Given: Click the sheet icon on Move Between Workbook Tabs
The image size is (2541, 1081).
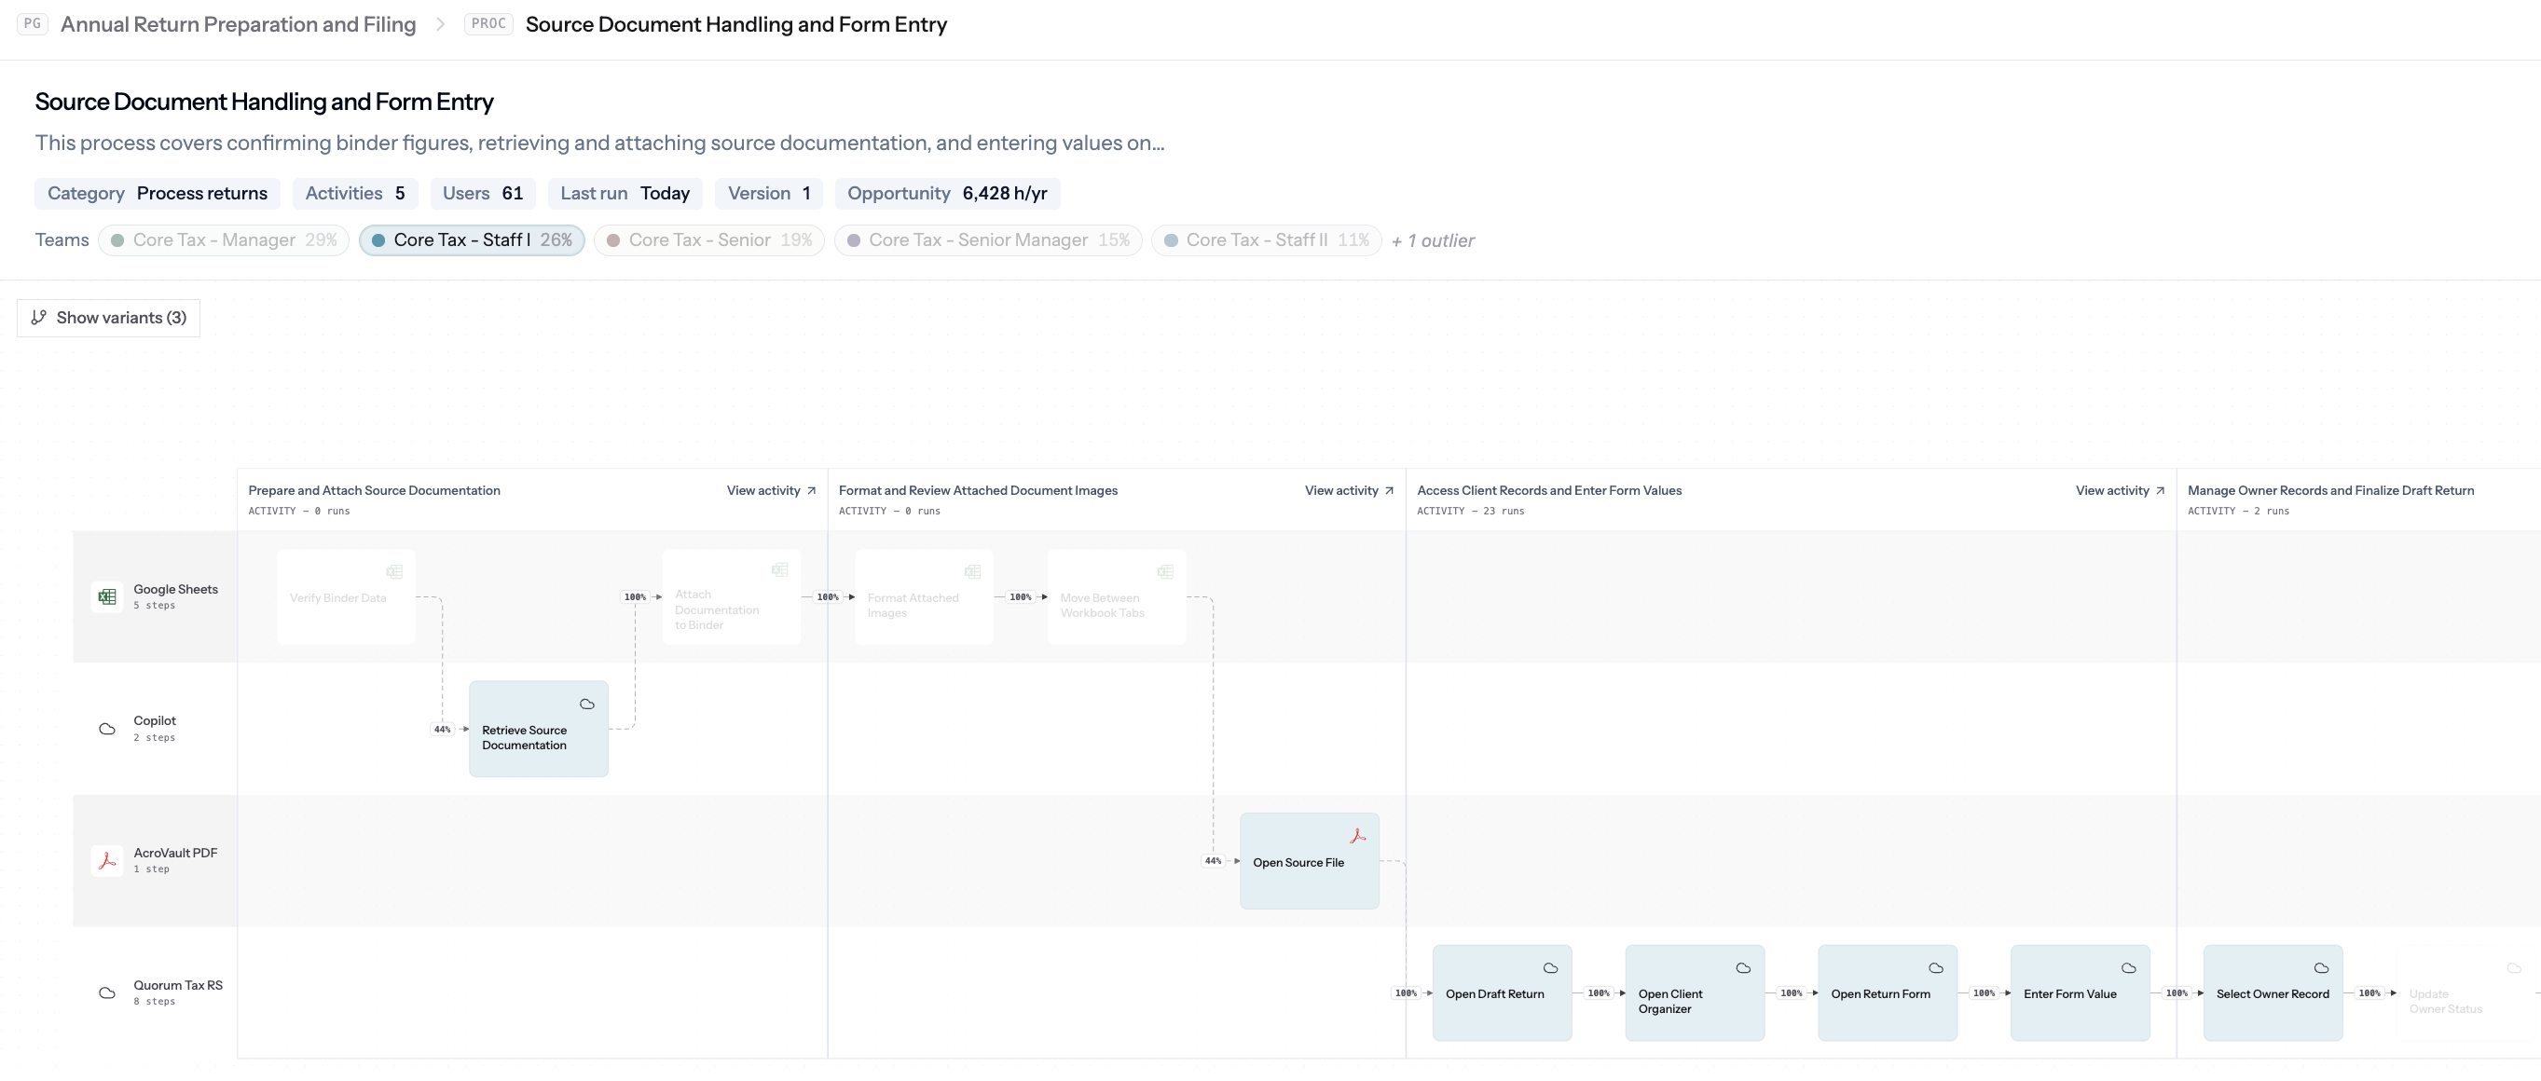Looking at the screenshot, I should pyautogui.click(x=1165, y=572).
